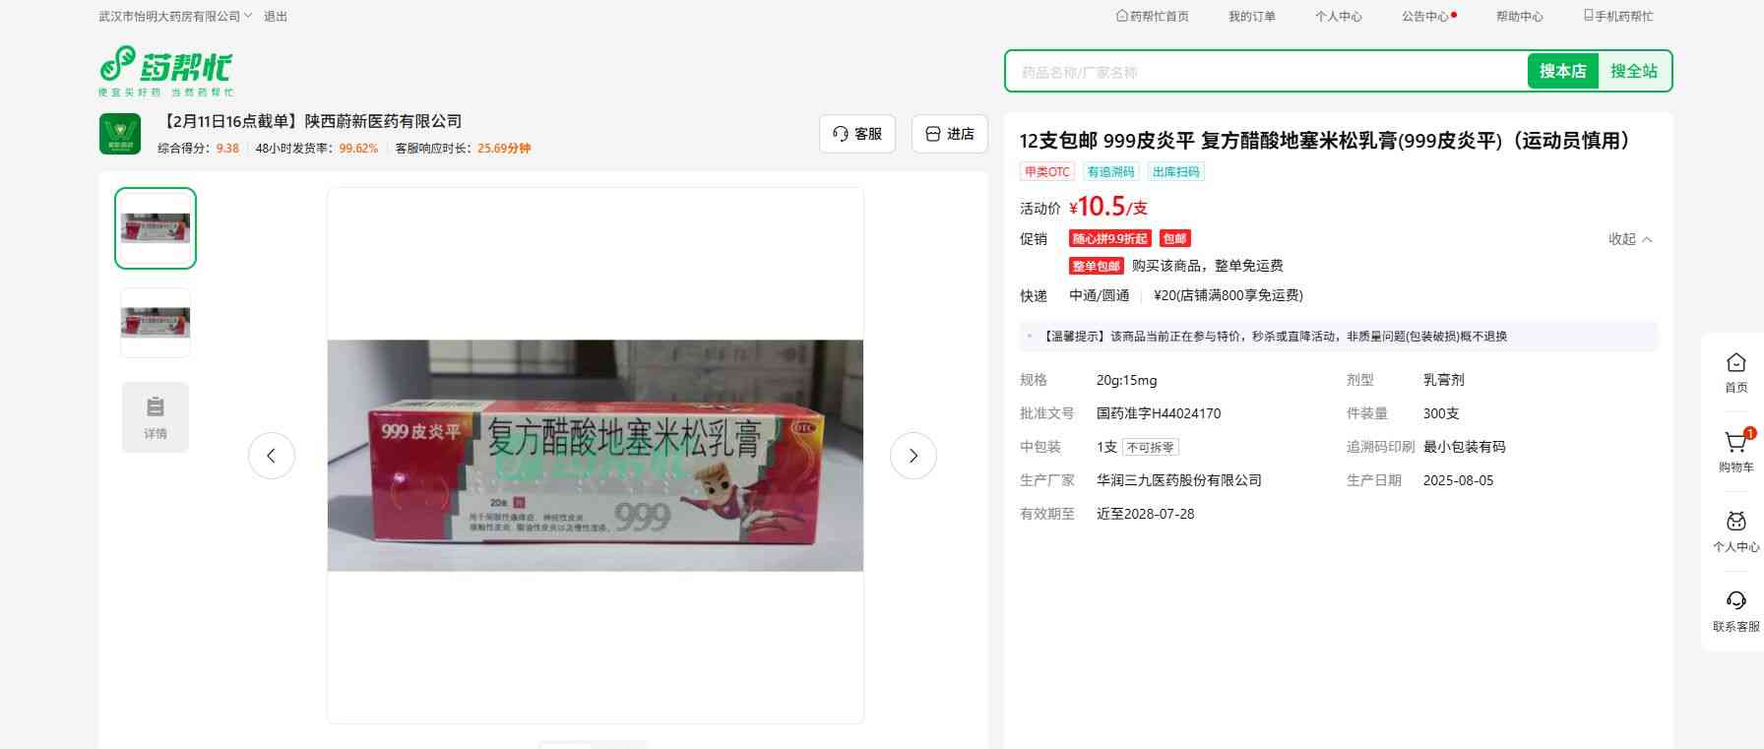Enter the store via 进店
Viewport: 1764px width, 749px height.
click(x=949, y=134)
